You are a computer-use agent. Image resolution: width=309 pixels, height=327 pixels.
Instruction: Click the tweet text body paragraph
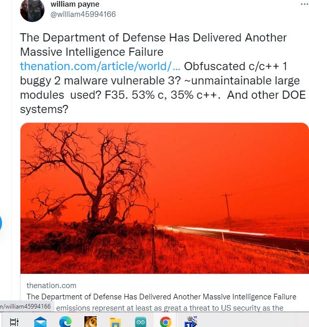pos(163,73)
